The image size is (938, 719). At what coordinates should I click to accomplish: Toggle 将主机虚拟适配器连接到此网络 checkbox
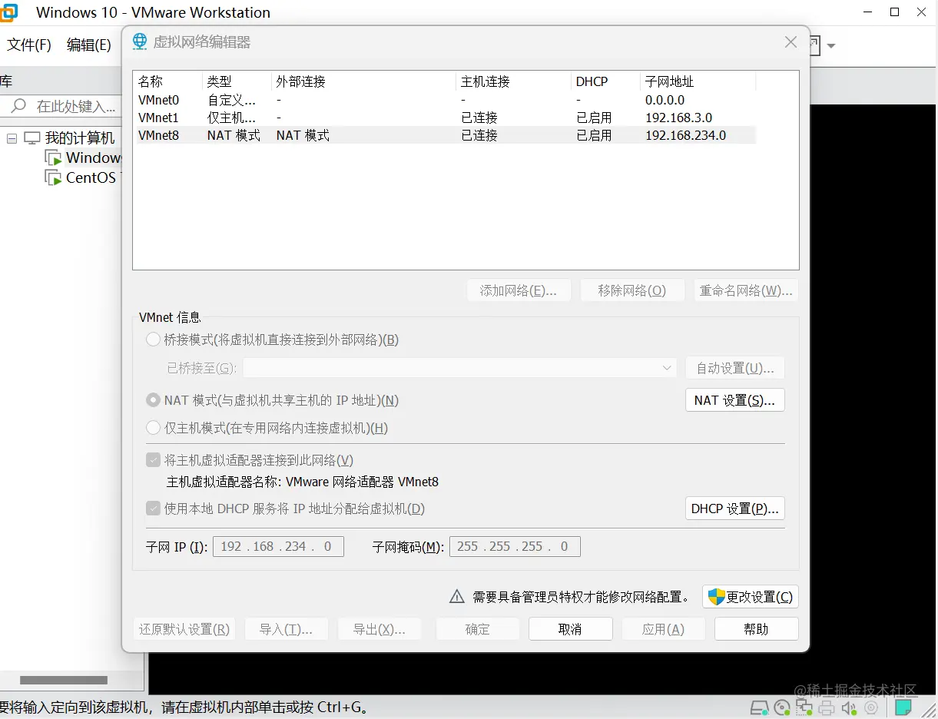(x=153, y=460)
